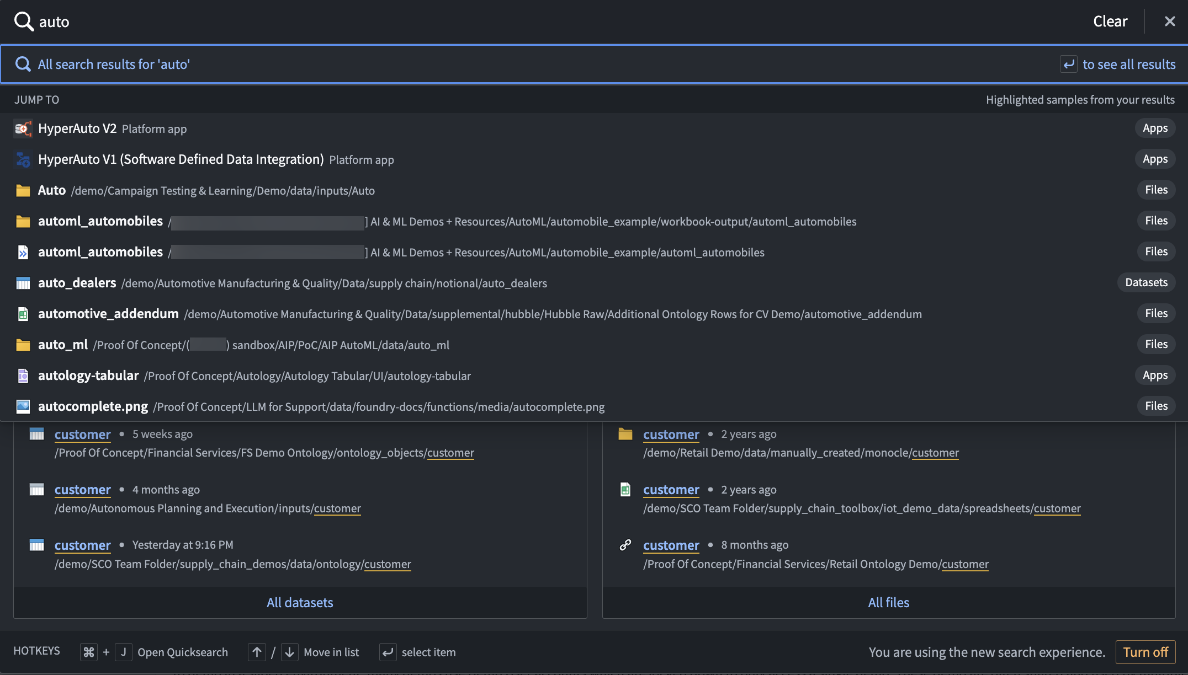Click the auto_ml folder icon

(x=23, y=345)
